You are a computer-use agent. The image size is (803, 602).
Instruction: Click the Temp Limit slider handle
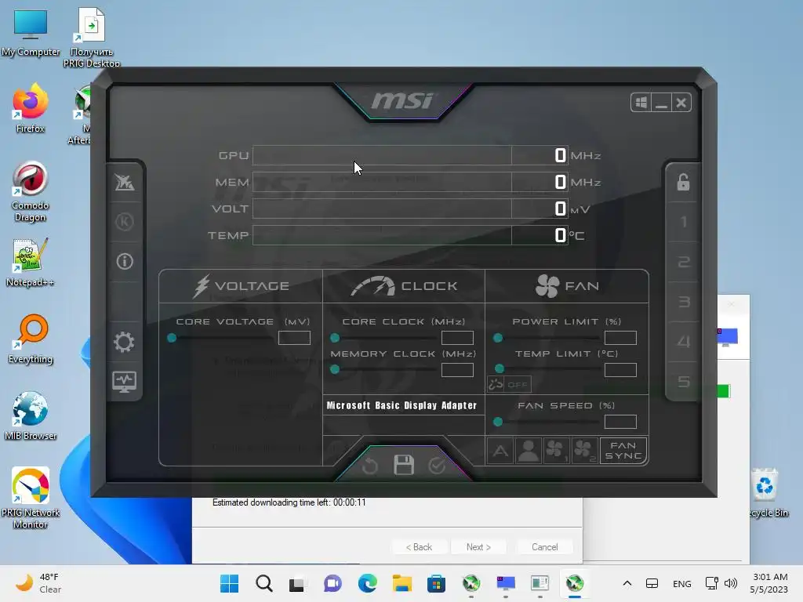pyautogui.click(x=500, y=368)
